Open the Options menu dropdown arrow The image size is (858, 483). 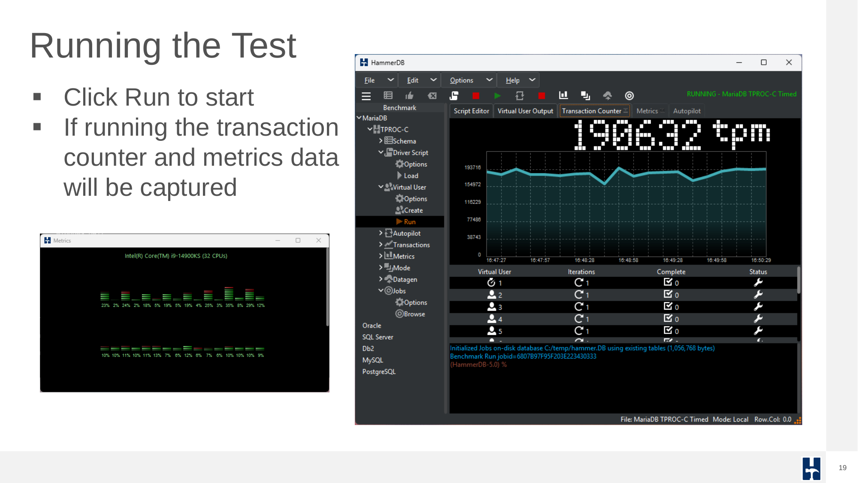click(x=489, y=80)
